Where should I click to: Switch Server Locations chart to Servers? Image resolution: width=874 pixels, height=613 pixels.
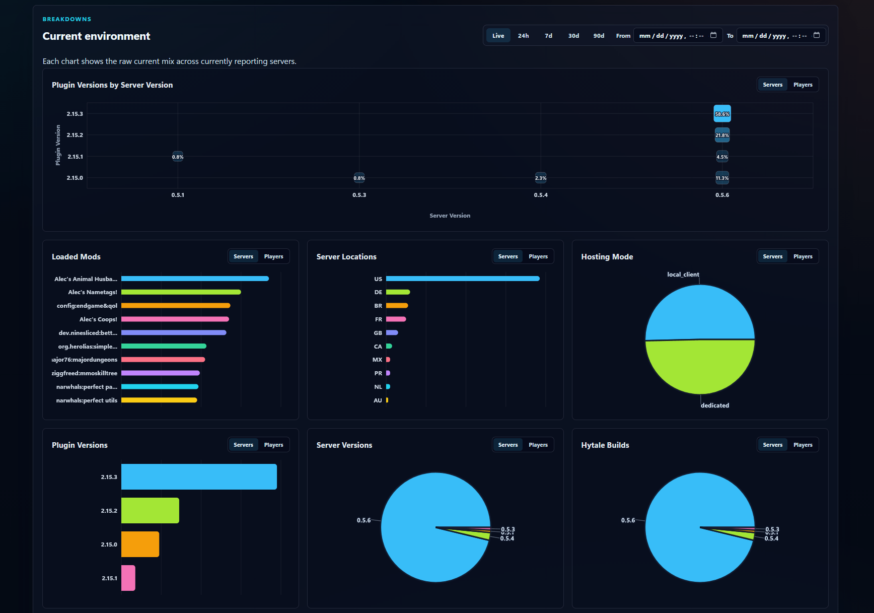(507, 256)
